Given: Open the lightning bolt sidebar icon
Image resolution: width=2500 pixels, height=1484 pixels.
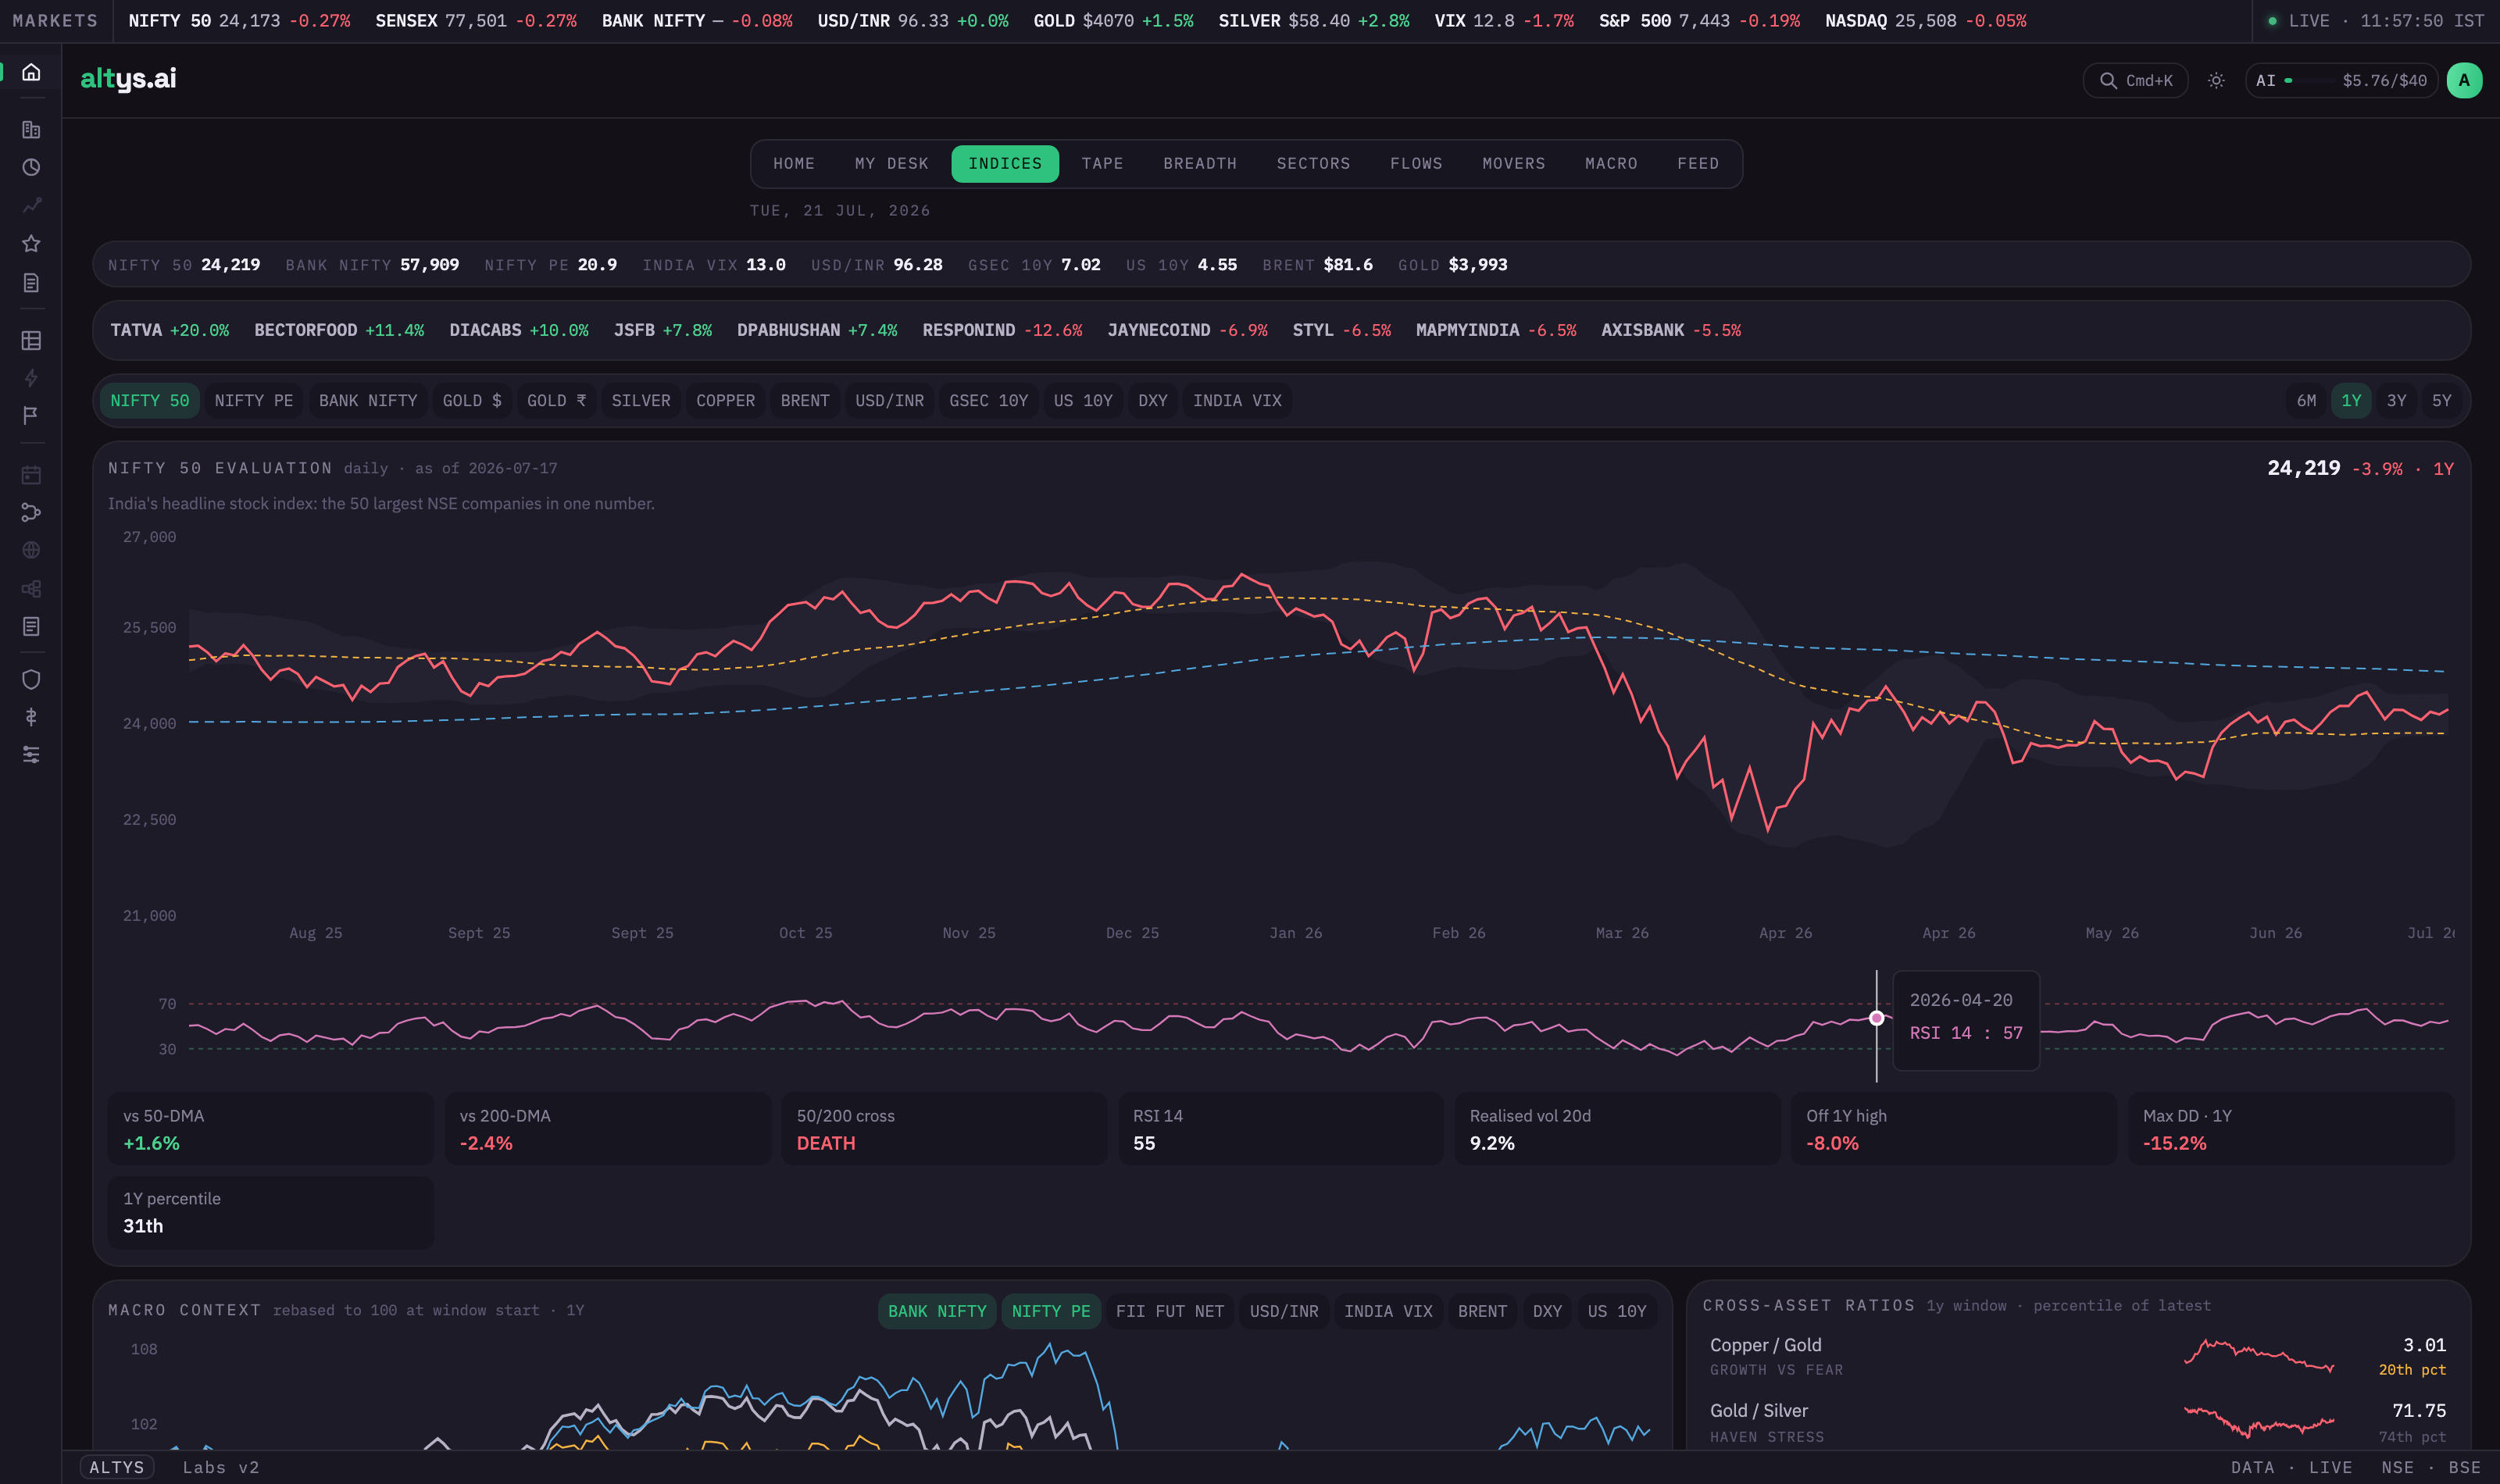Looking at the screenshot, I should (x=31, y=378).
